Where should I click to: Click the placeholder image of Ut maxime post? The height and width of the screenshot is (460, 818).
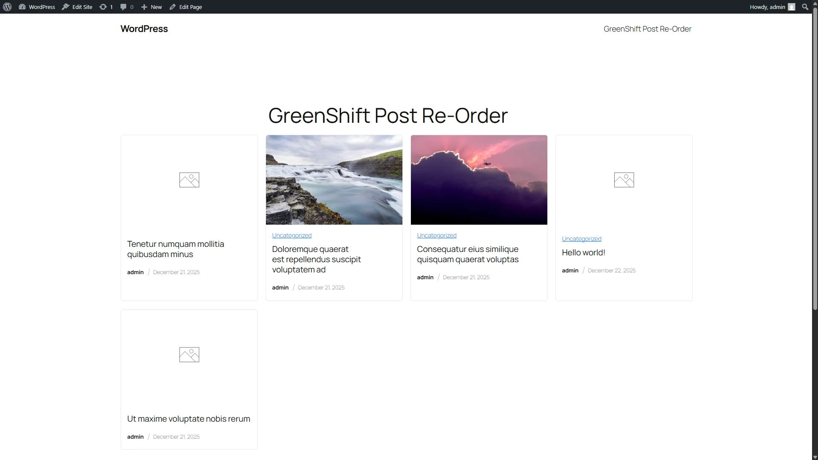pos(189,355)
